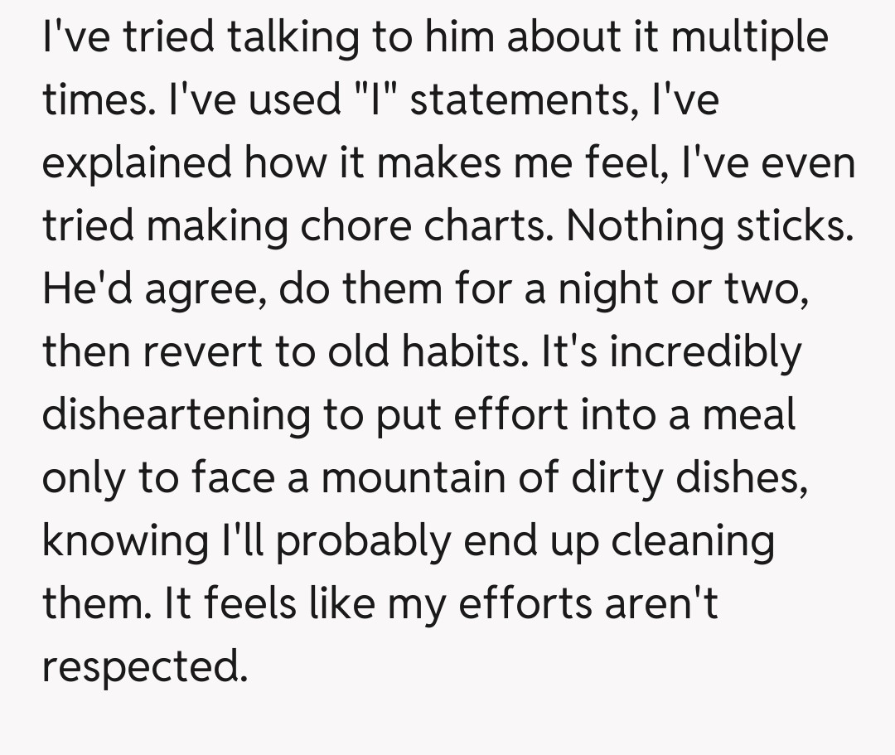
Task: Click the word "knowing"
Action: (124, 540)
